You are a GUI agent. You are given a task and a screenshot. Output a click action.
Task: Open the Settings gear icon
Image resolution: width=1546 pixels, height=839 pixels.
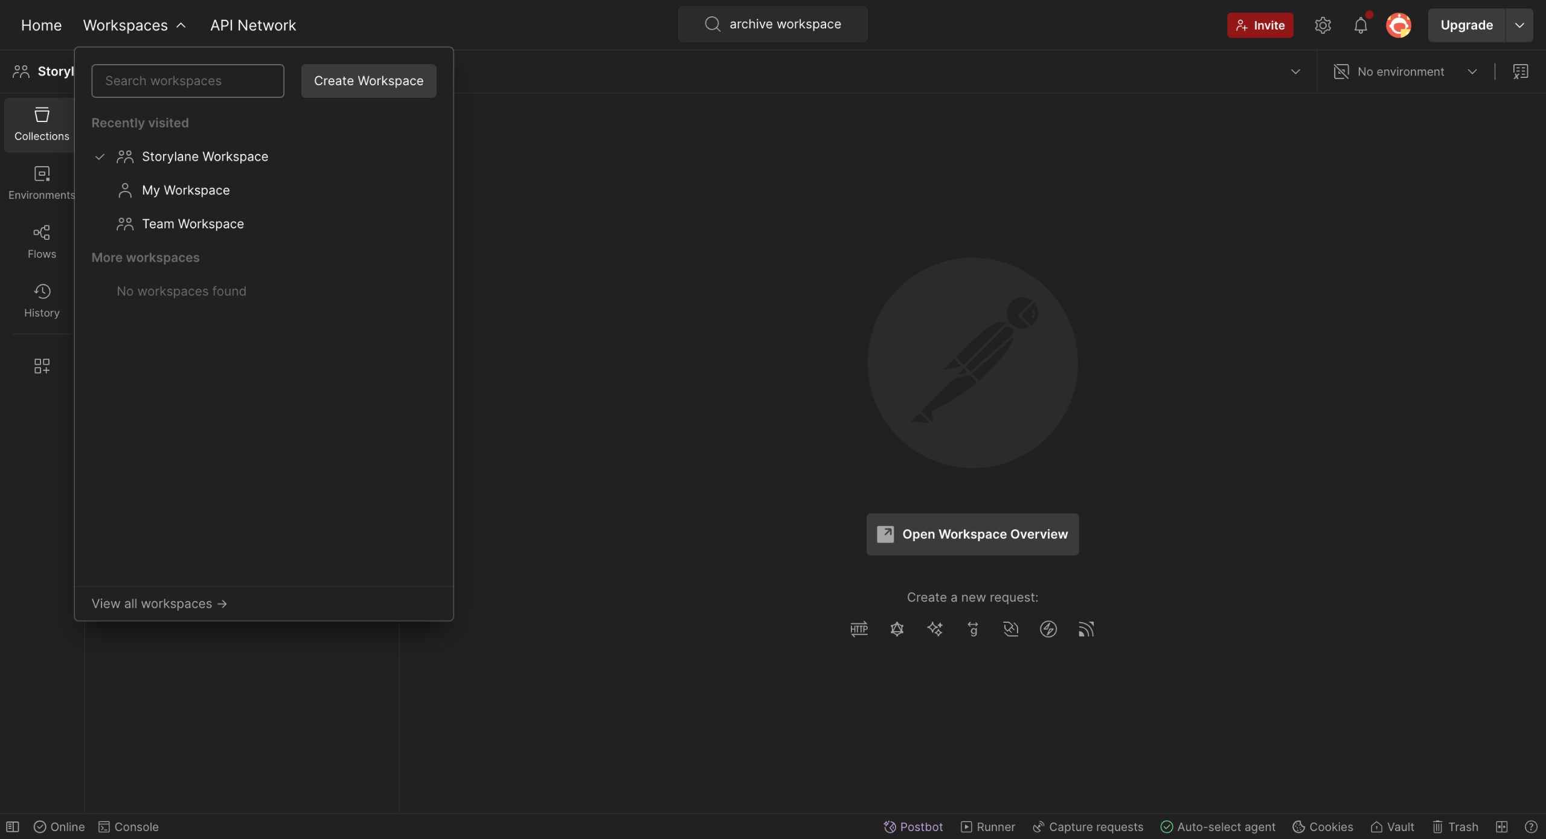[1323, 25]
